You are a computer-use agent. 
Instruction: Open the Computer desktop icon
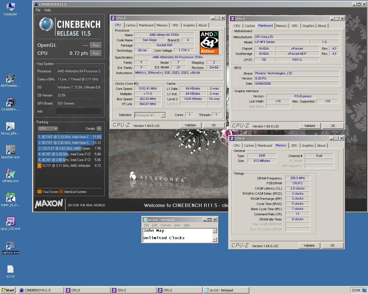coord(10,9)
